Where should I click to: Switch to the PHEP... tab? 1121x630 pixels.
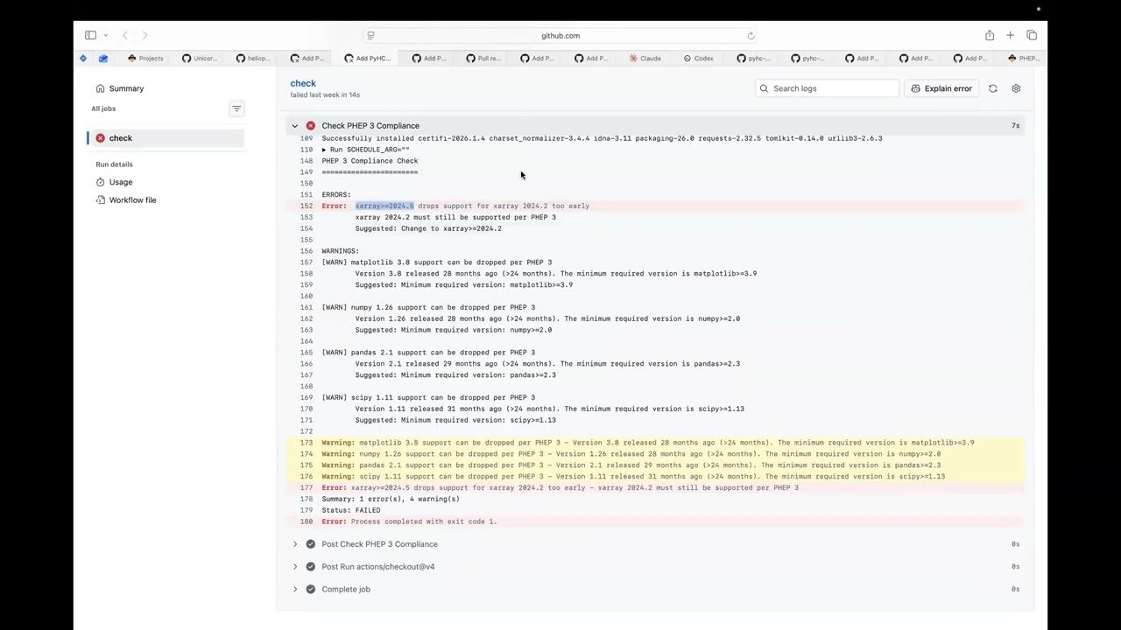pos(1023,59)
